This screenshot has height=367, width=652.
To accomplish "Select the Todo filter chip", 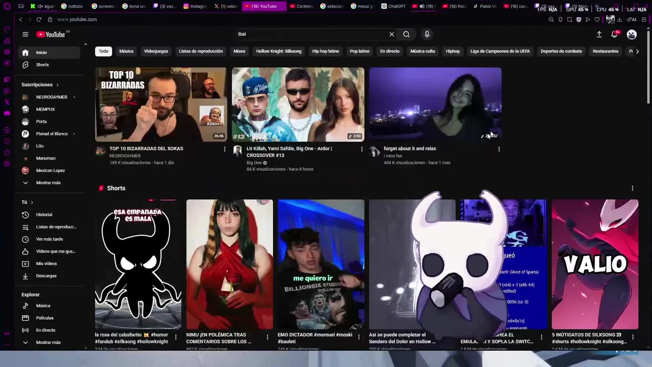I will (103, 51).
